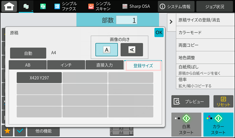This screenshot has width=235, height=138.
Task: Switch to the 直接入力 tab
Action: click(105, 65)
